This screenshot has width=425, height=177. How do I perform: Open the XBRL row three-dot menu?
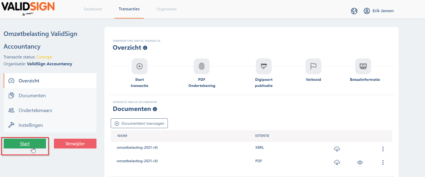(383, 149)
